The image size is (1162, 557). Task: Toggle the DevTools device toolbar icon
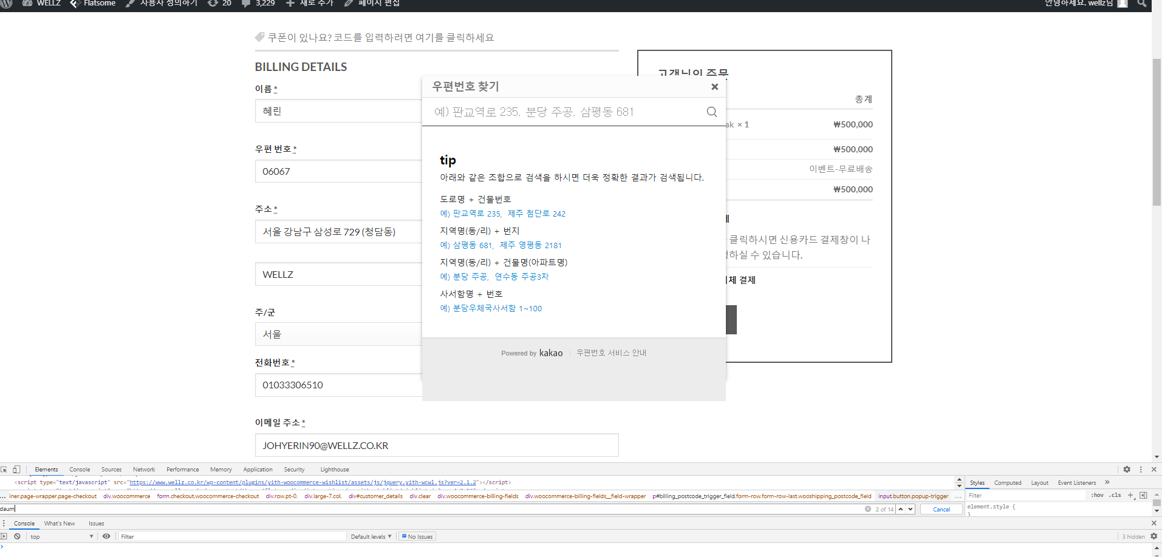point(16,469)
